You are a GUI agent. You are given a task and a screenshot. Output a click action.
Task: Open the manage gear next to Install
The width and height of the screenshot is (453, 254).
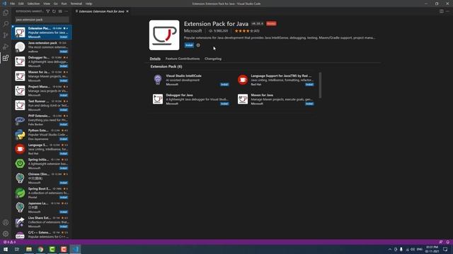(x=198, y=45)
